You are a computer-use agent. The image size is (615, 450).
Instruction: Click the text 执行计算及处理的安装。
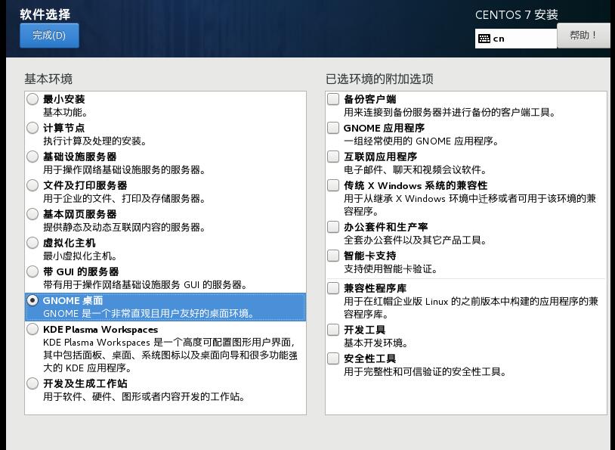(x=94, y=141)
